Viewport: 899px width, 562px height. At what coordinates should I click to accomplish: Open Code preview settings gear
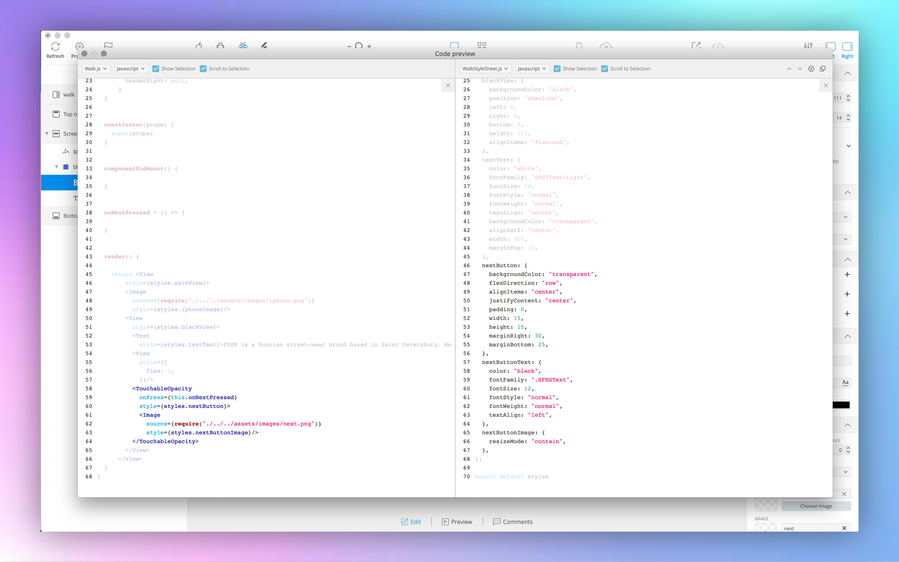click(811, 69)
